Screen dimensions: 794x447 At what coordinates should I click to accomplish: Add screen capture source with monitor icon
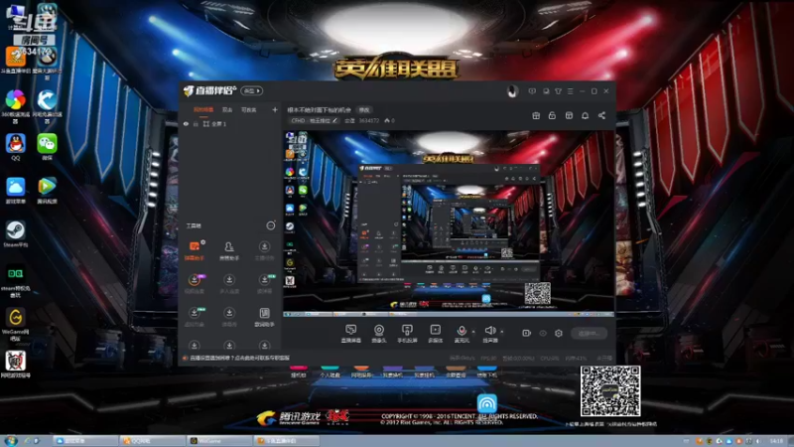pos(351,334)
